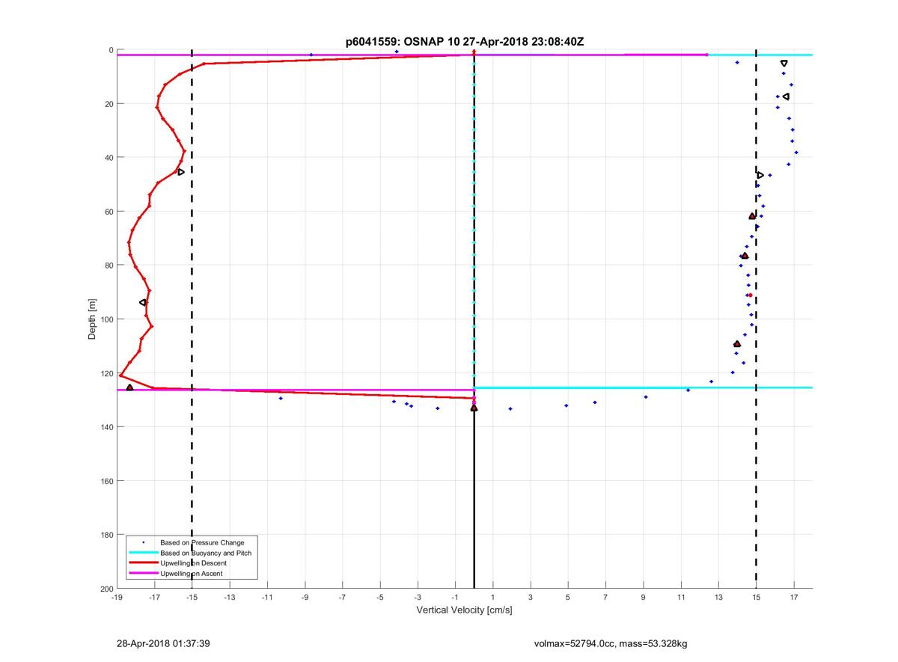The image size is (898, 662).
Task: Click the red-filled triangle marker near 62 m depth
Action: (x=752, y=216)
